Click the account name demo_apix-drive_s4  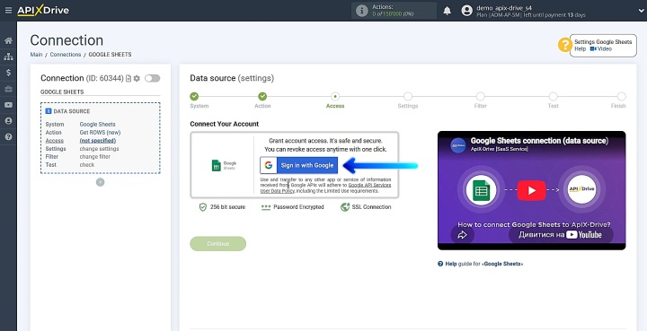point(504,7)
